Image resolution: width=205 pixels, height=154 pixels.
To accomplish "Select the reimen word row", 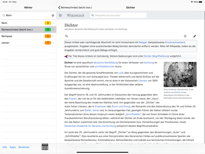I will coord(28,43).
